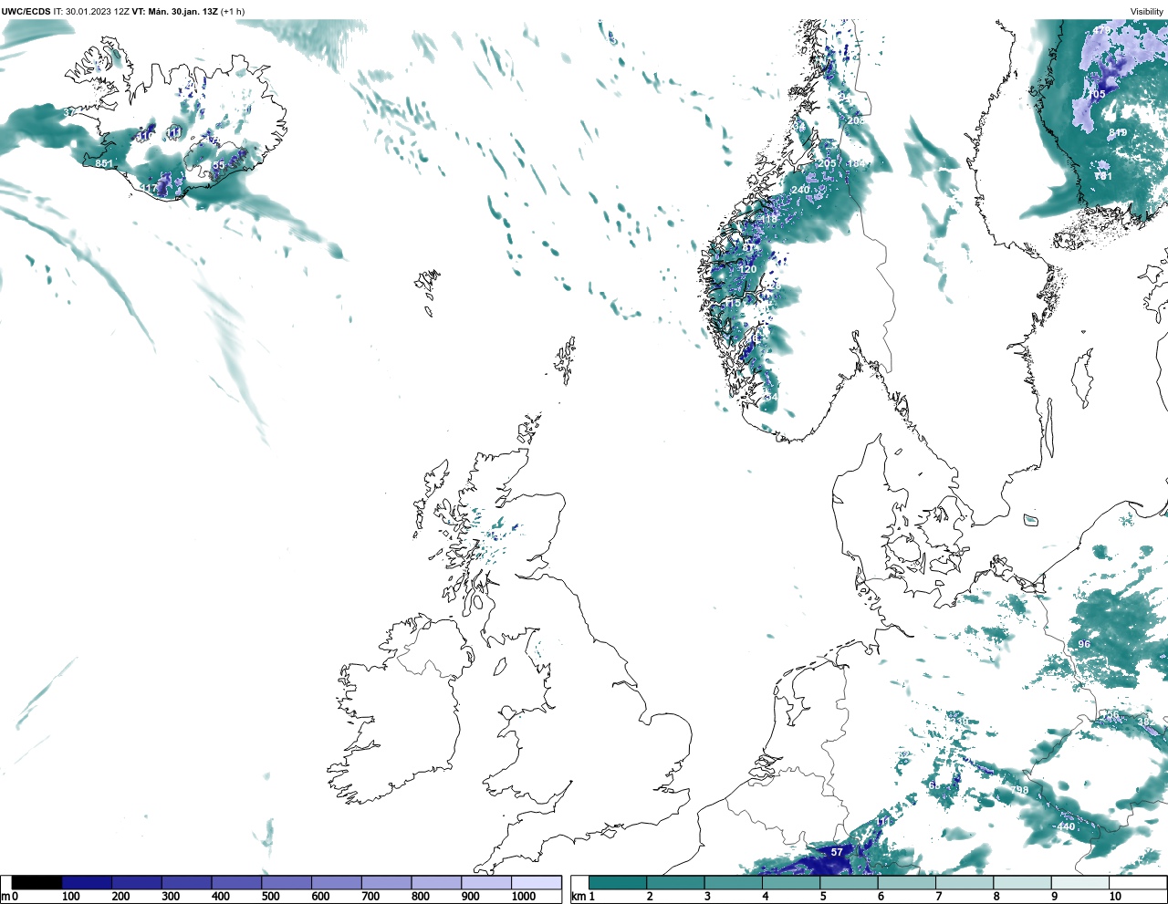This screenshot has width=1168, height=904.
Task: Pick the 500–600 m legend color segment
Action: [287, 882]
